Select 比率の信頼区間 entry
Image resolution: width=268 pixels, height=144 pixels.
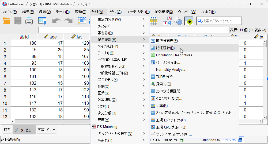194,91
